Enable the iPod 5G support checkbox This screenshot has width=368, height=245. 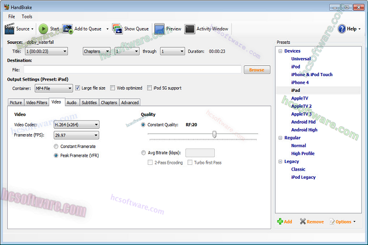149,88
